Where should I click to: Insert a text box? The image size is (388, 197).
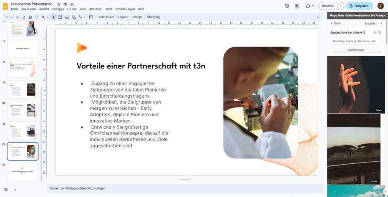[60, 17]
